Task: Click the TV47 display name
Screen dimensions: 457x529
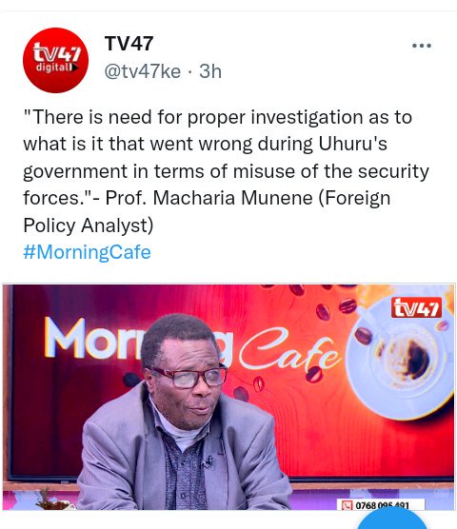Action: (129, 44)
